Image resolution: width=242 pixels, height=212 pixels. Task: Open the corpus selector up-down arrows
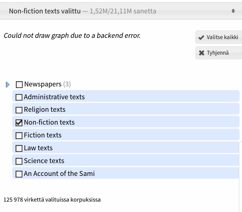(233, 11)
